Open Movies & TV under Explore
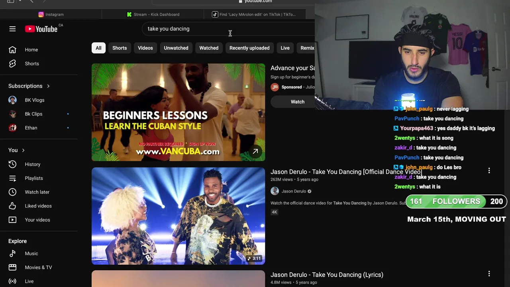Viewport: 510px width, 287px height. (x=39, y=267)
